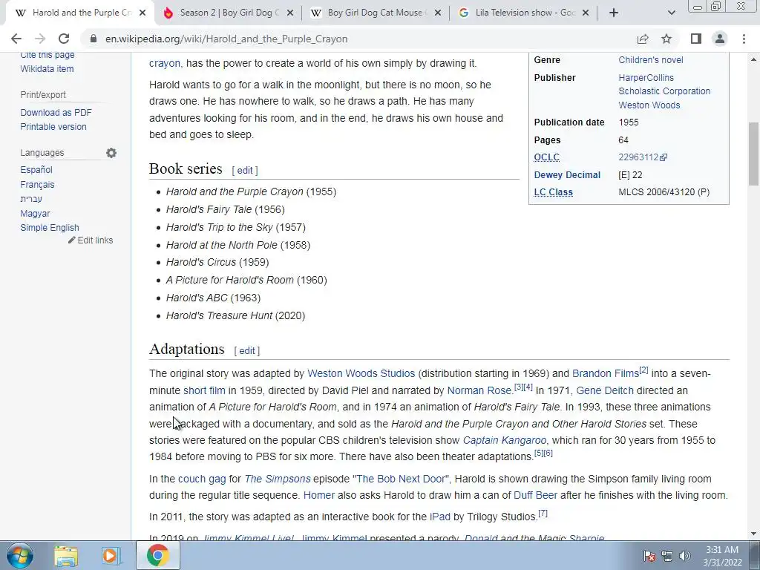760x570 pixels.
Task: Open Chrome three-dot menu
Action: tap(744, 39)
